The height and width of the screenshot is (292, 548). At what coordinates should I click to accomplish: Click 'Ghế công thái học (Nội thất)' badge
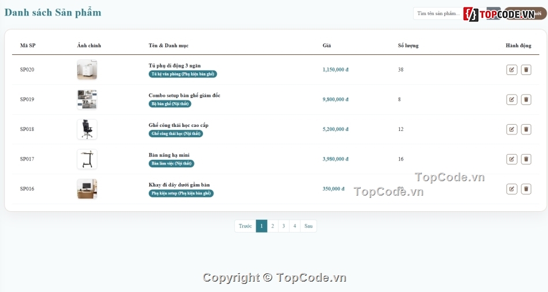176,133
